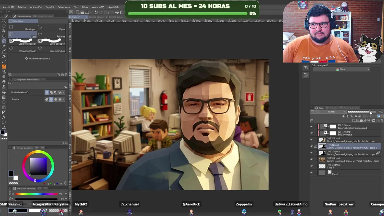Select the white background color swatch
The height and width of the screenshot is (216, 384).
pyautogui.click(x=16, y=178)
